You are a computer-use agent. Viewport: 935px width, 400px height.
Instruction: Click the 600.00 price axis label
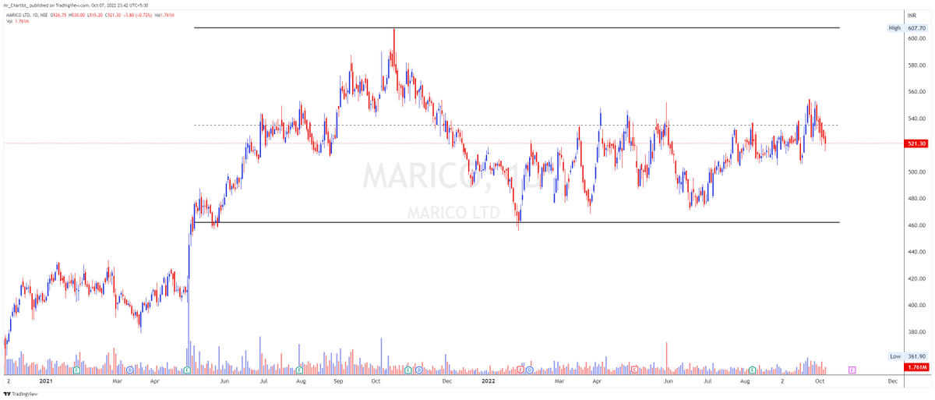tap(916, 38)
